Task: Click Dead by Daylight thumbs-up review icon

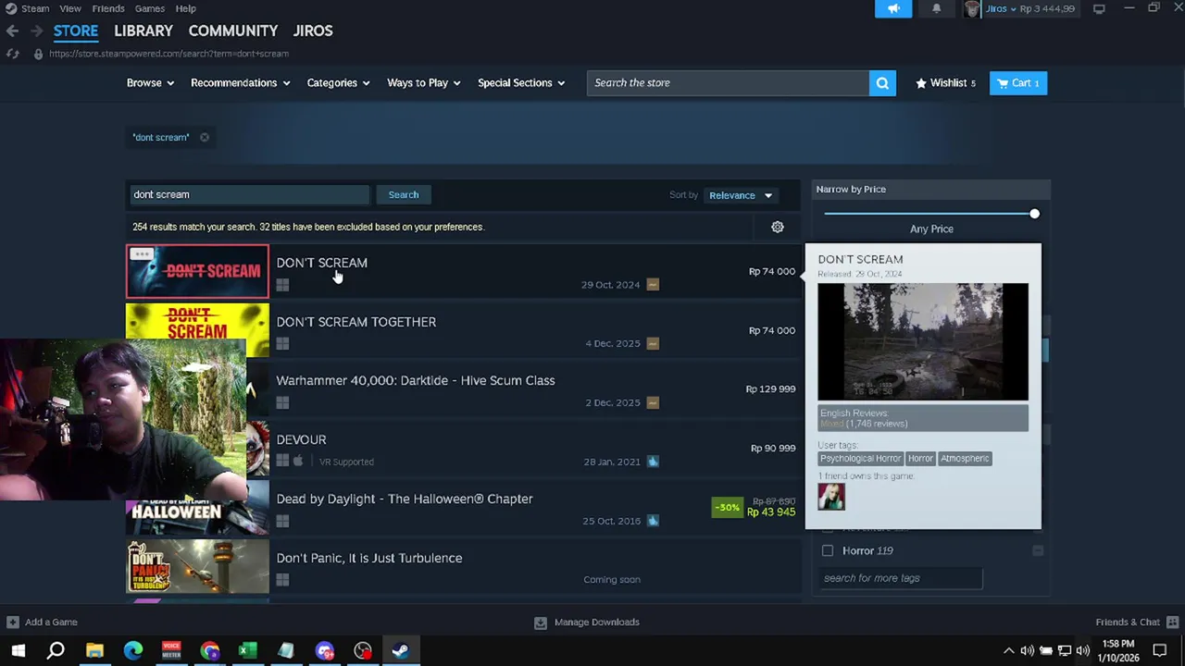Action: (653, 521)
